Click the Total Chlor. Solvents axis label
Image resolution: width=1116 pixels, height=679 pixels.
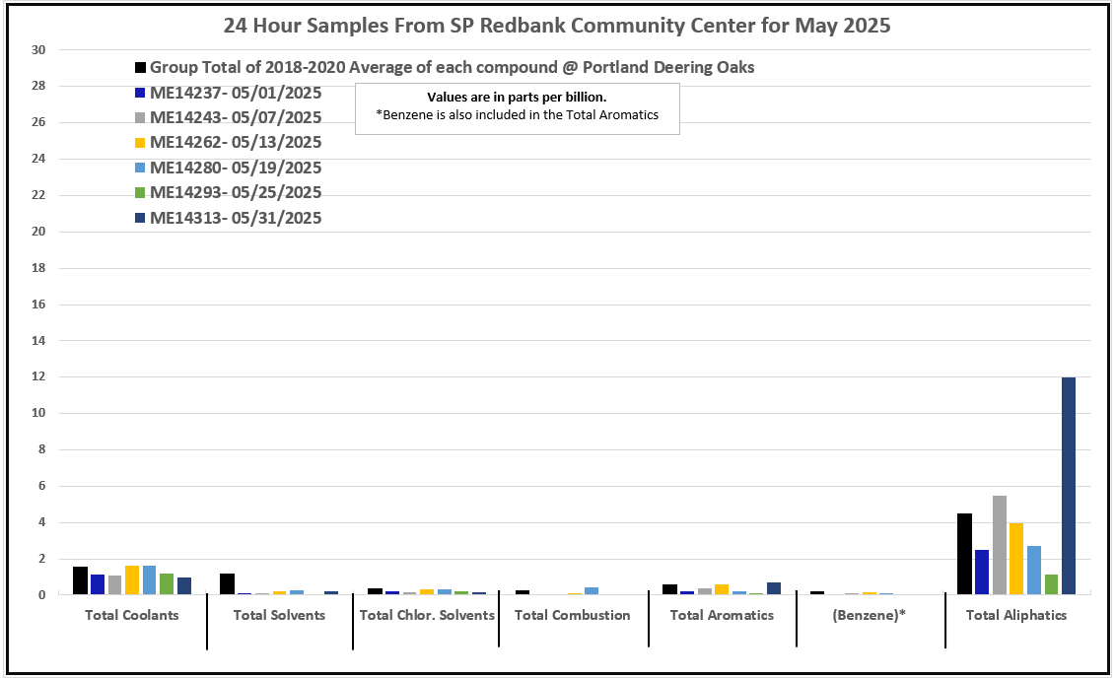coord(427,615)
